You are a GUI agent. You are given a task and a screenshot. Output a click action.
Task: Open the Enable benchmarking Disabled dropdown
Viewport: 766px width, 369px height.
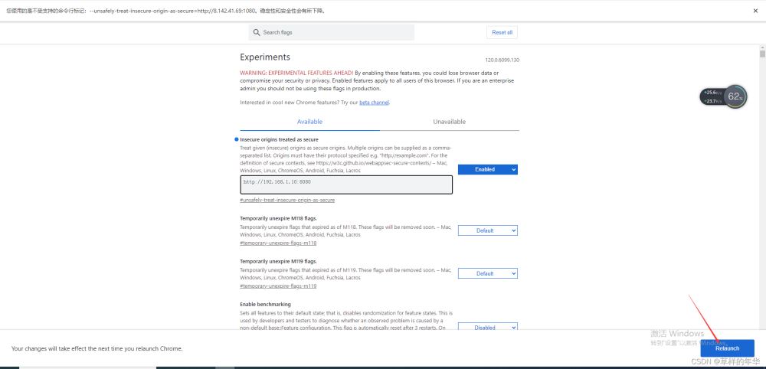487,328
